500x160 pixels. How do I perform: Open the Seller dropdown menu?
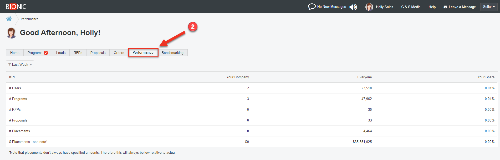[489, 7]
